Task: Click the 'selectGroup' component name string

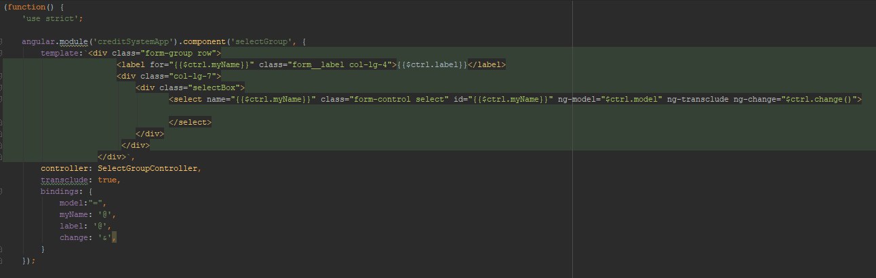Action: pos(262,41)
